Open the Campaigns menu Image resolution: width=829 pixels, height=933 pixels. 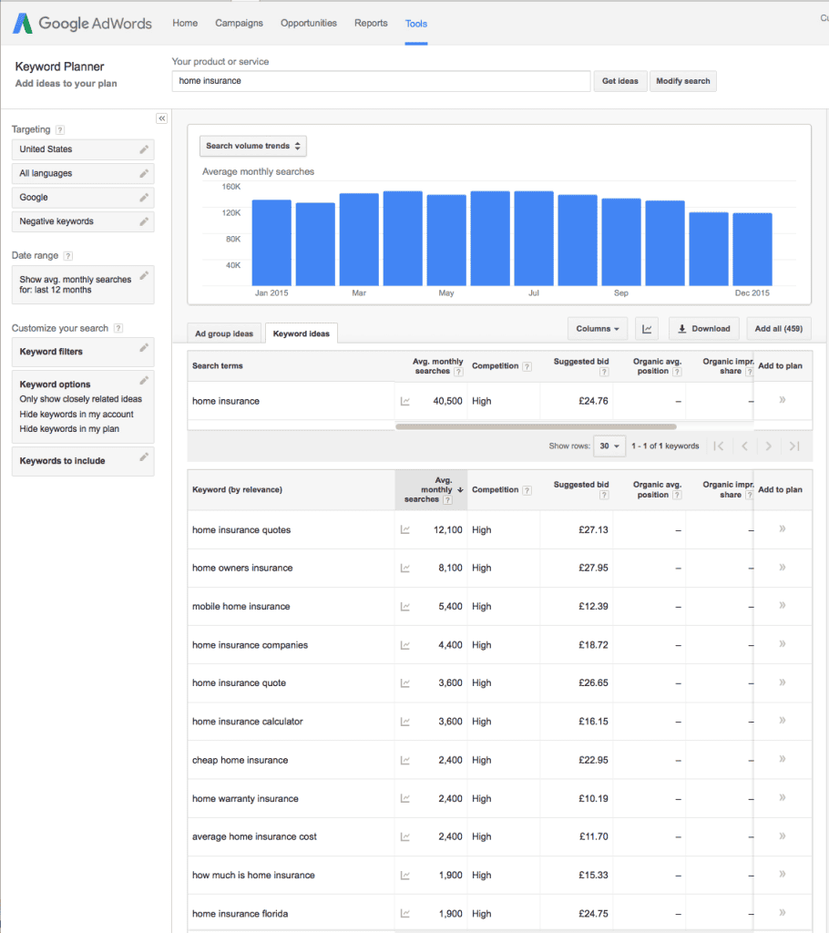(239, 23)
